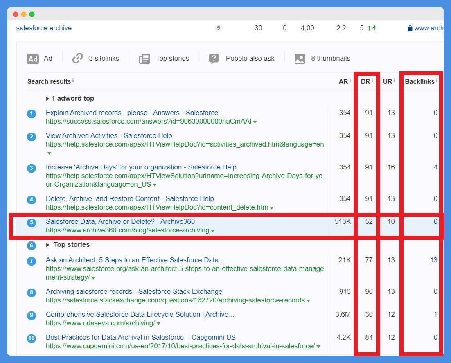Open Explain Archived records result title

[135, 113]
